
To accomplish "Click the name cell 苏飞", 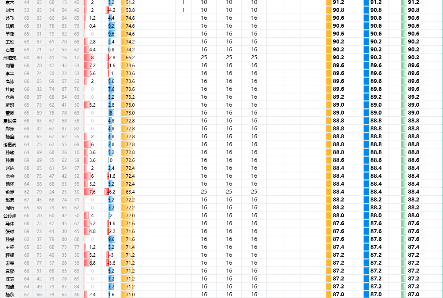I will (10, 18).
